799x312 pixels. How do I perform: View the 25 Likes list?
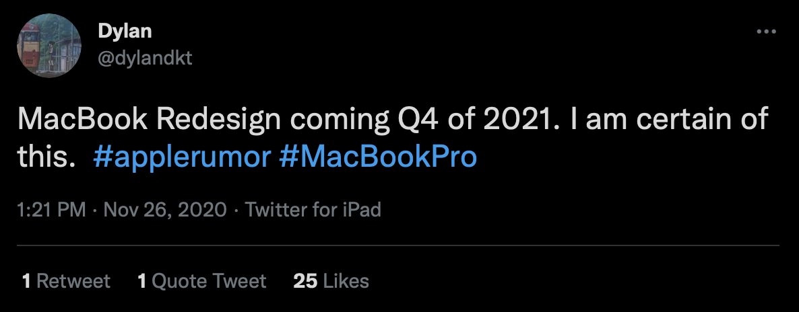(331, 280)
